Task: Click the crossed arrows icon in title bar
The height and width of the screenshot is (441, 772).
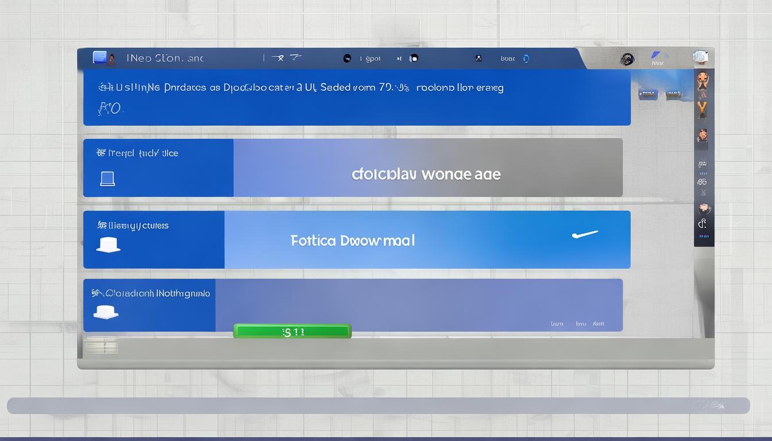Action: tap(279, 57)
